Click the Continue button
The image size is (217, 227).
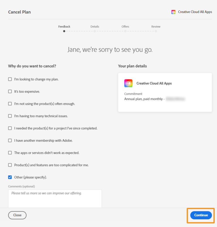pos(201,215)
